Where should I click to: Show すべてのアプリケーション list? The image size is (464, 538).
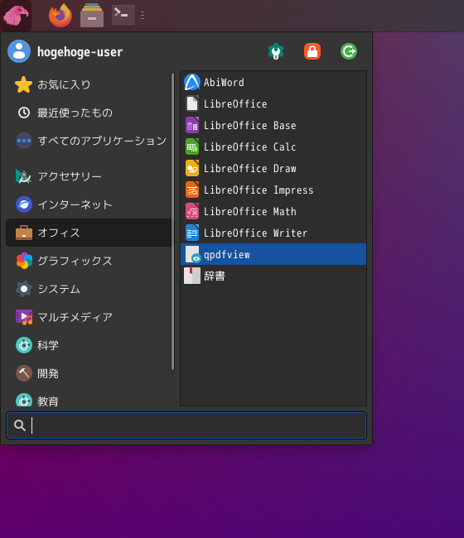coord(89,141)
